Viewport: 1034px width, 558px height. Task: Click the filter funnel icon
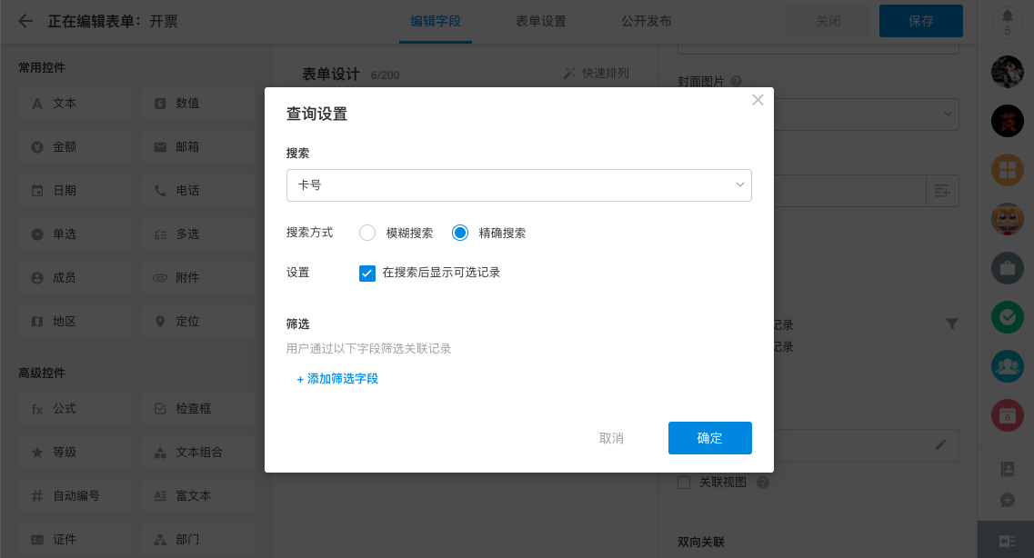[x=951, y=324]
